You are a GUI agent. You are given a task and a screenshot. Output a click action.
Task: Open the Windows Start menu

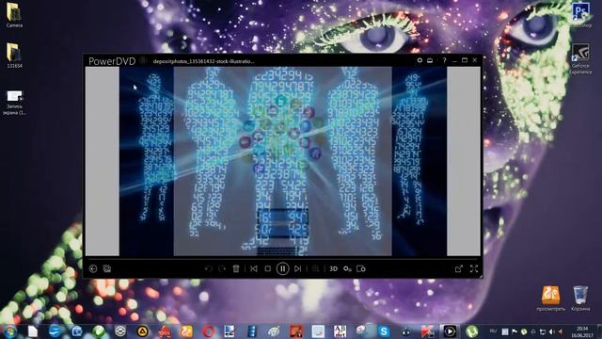coord(9,331)
